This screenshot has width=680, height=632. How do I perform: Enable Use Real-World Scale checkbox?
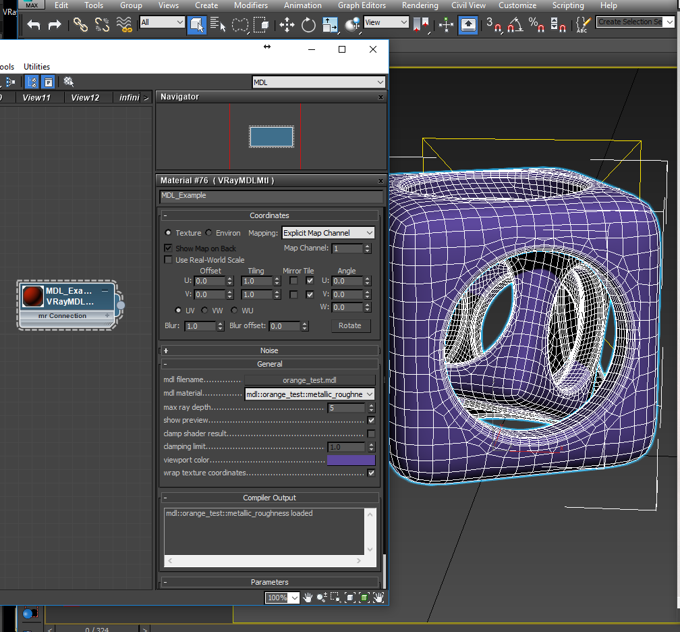(x=168, y=260)
